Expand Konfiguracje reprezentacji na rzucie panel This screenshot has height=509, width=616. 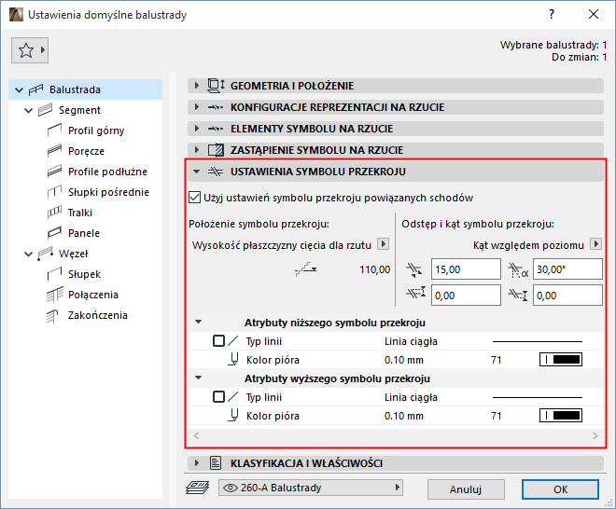(x=197, y=107)
